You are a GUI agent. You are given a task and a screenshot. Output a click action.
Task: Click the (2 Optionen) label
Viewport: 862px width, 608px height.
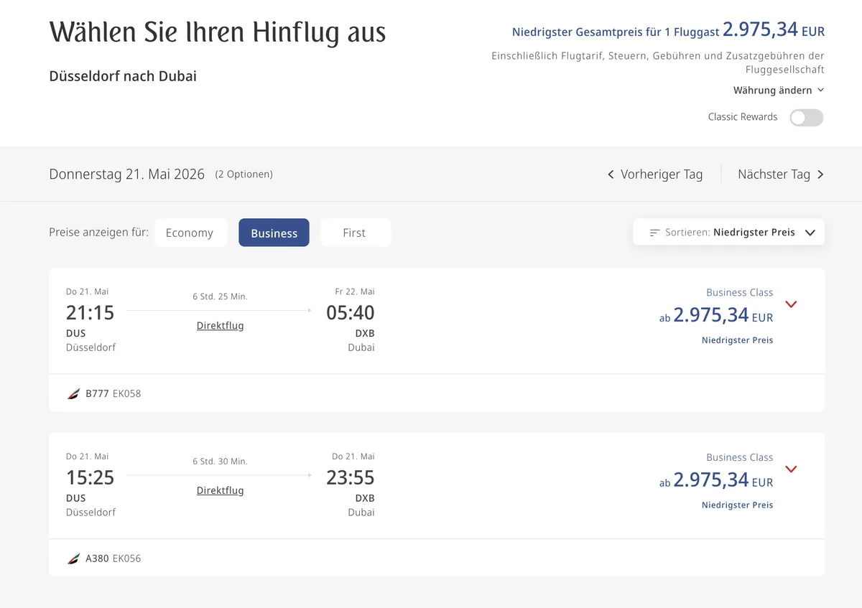244,174
